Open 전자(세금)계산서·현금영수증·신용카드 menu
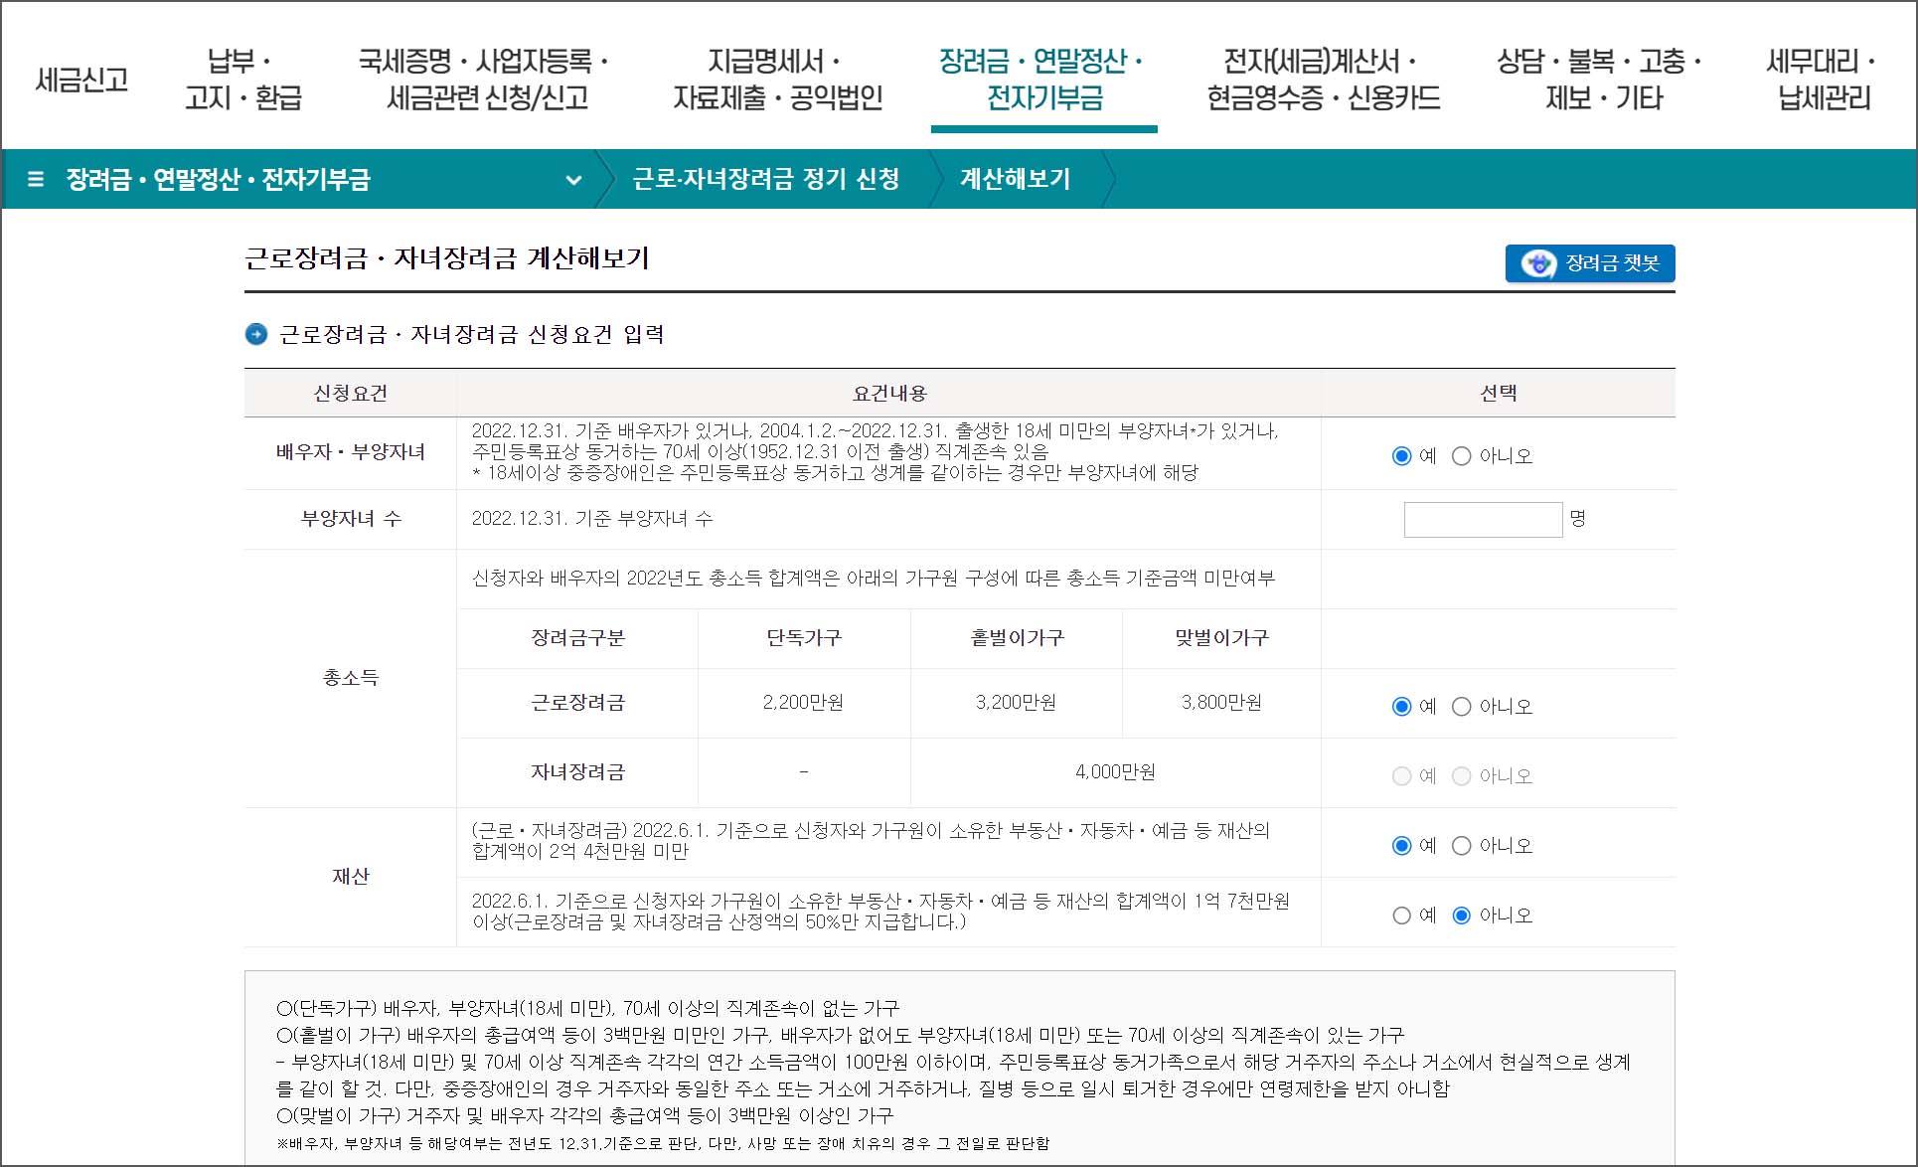This screenshot has width=1918, height=1167. pyautogui.click(x=1323, y=80)
